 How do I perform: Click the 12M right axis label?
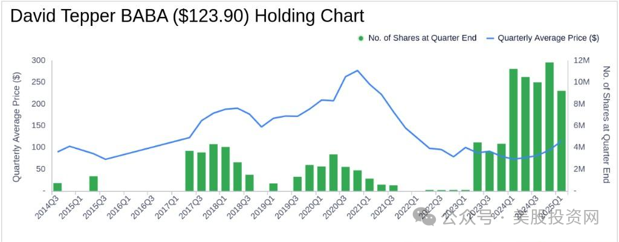click(x=582, y=60)
